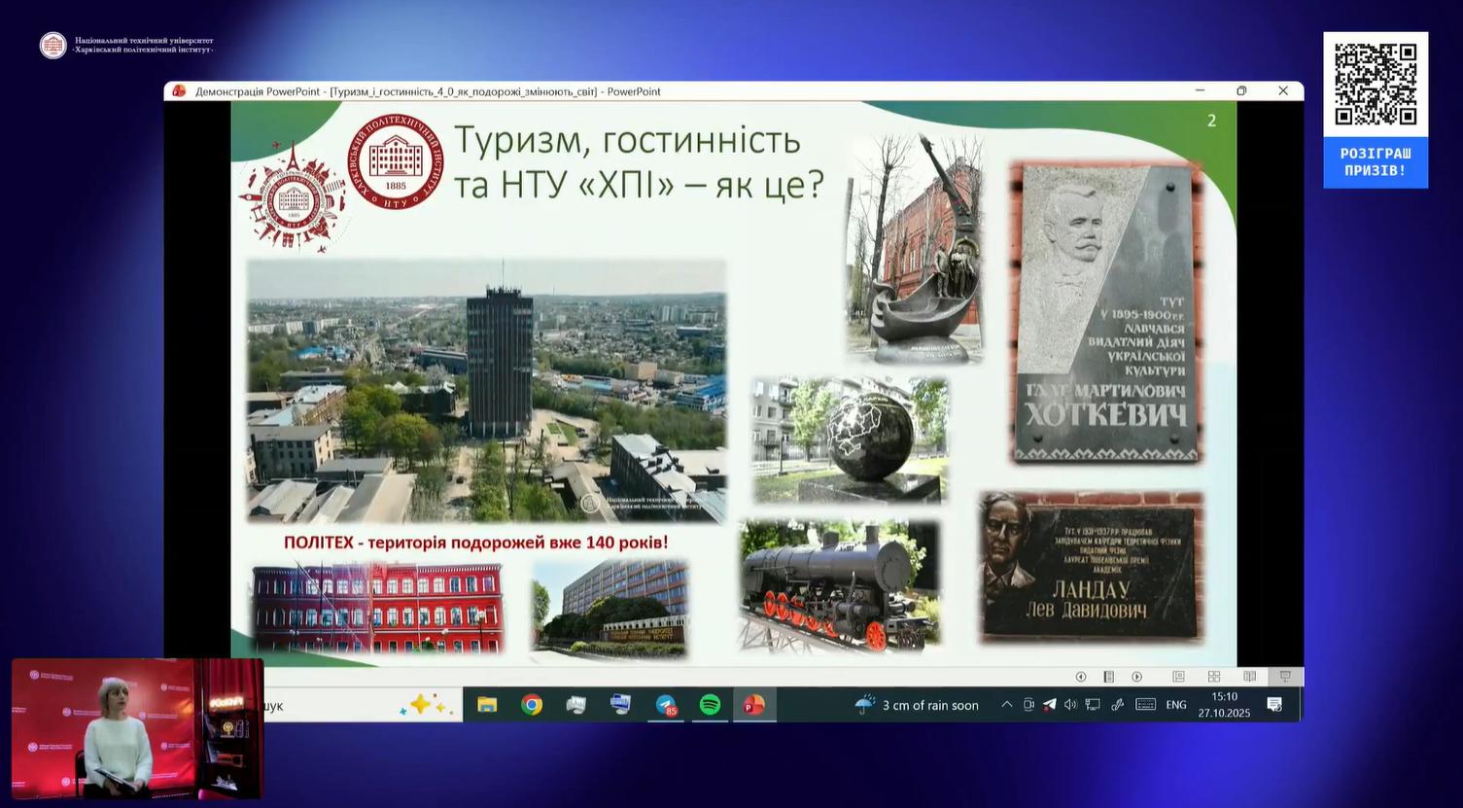Select the Slide Show view button
Image resolution: width=1463 pixels, height=808 pixels.
coord(1285,677)
